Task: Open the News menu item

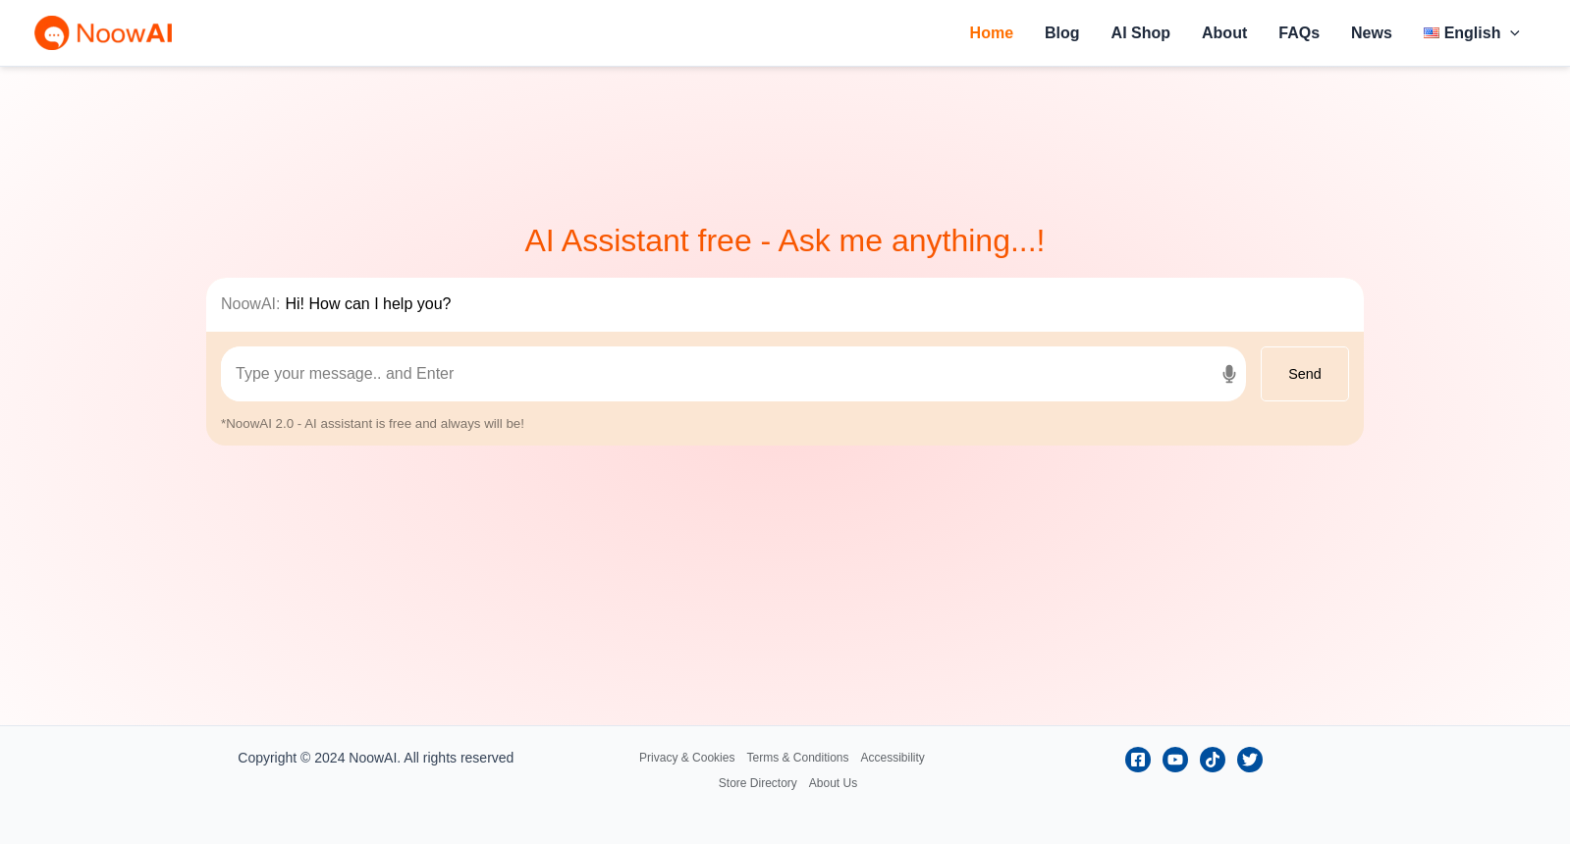Action: pyautogui.click(x=1371, y=33)
